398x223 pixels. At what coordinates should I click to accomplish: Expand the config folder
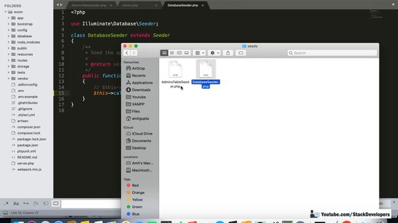click(x=8, y=30)
